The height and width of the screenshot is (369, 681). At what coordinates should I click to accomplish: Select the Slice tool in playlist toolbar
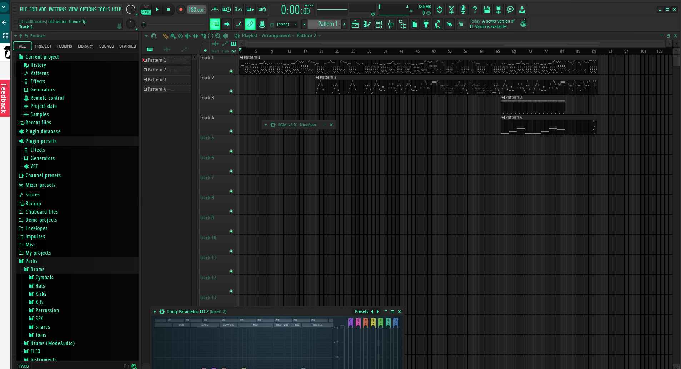point(203,36)
